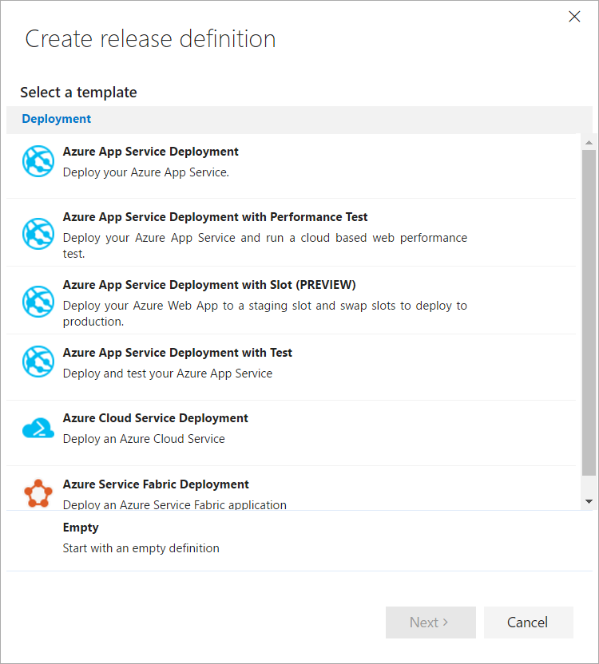Choose Azure Cloud Service Deployment template
The height and width of the screenshot is (664, 599).
coord(155,418)
